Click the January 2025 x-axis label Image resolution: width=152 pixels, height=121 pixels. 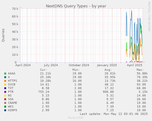(x=107, y=65)
